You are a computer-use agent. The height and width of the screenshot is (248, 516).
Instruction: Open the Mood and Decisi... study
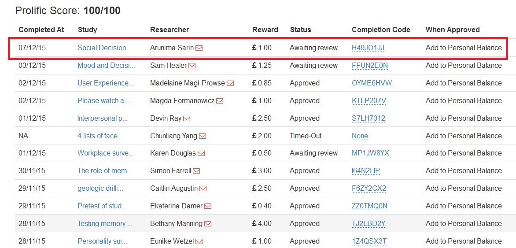[106, 65]
